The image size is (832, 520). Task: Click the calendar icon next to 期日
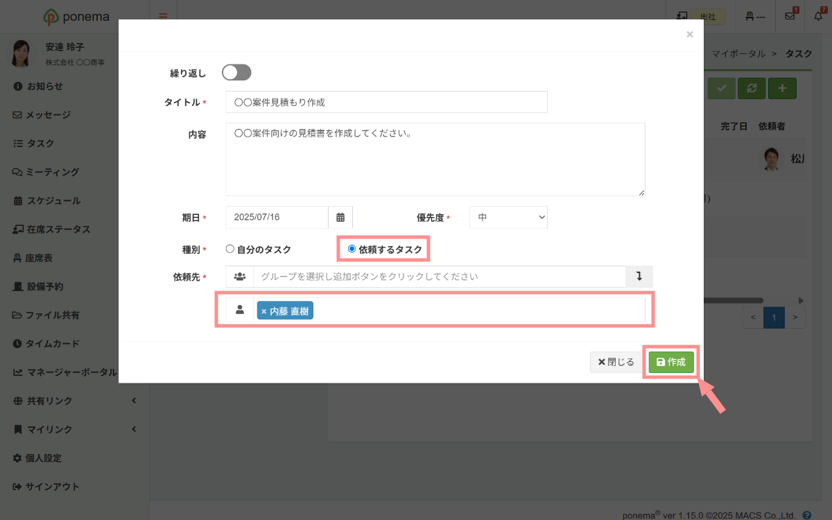point(340,217)
